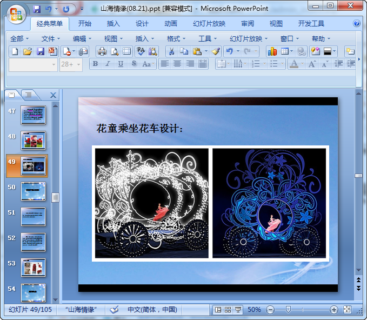Toggle Italic formatting
Screen dimensions: 367x320
108,64
